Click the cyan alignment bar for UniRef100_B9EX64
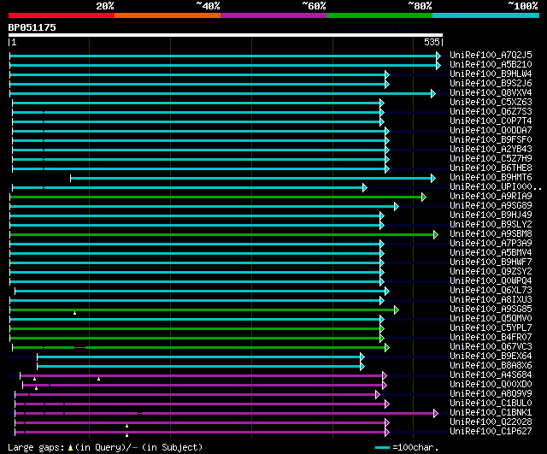547x454 pixels. [201, 357]
